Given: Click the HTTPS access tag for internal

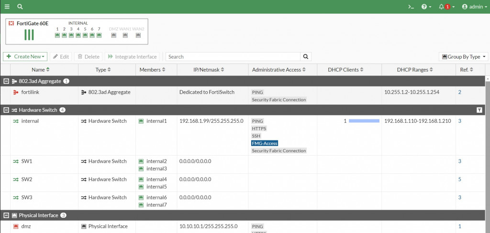Looking at the screenshot, I should (x=259, y=128).
